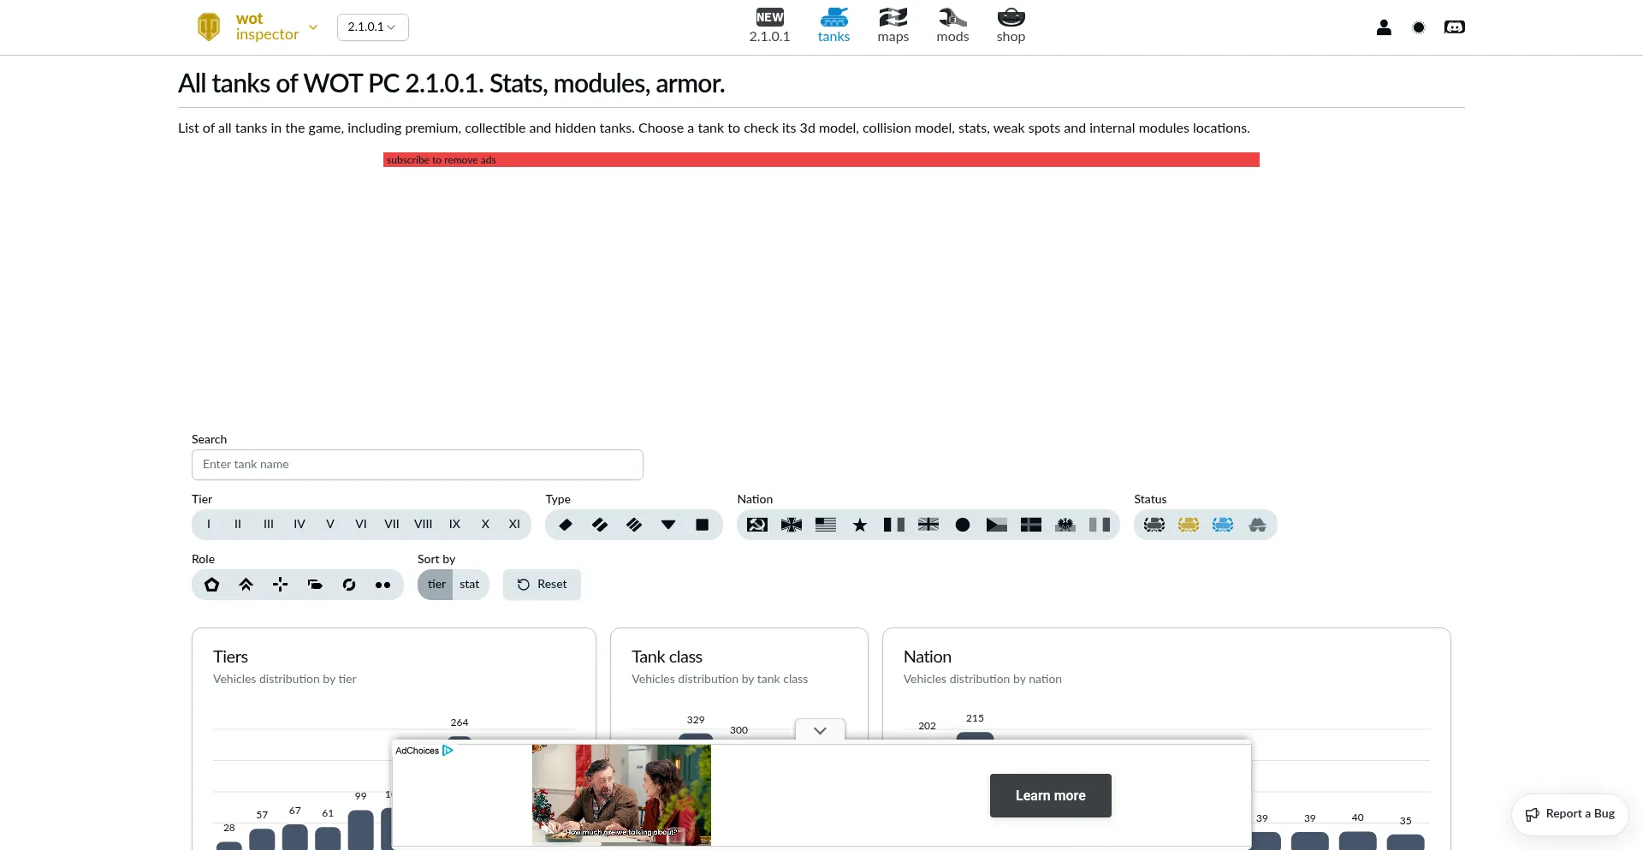Click the tank name search field
This screenshot has height=850, width=1643.
pyautogui.click(x=417, y=465)
